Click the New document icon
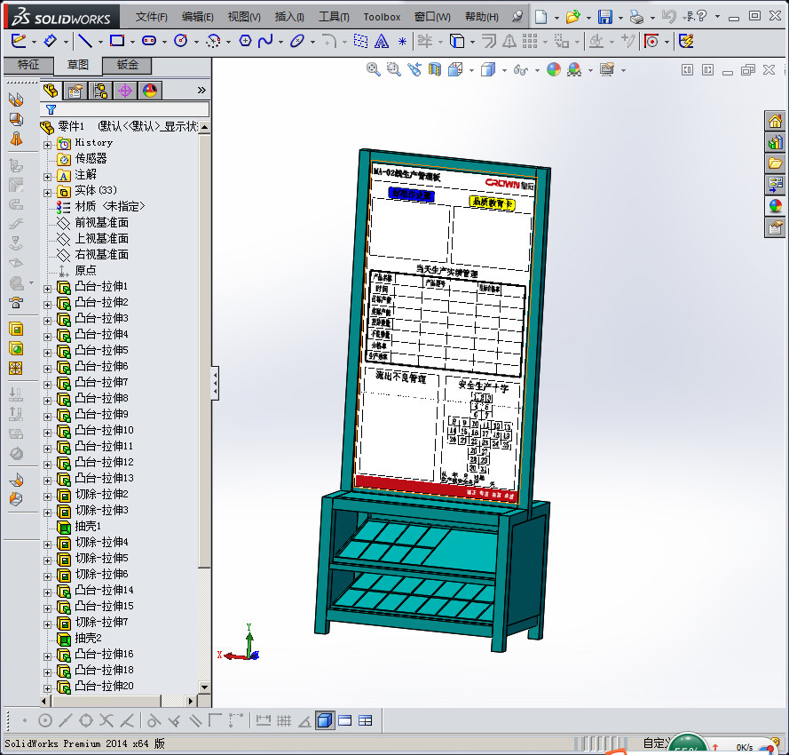The height and width of the screenshot is (755, 789). click(540, 17)
